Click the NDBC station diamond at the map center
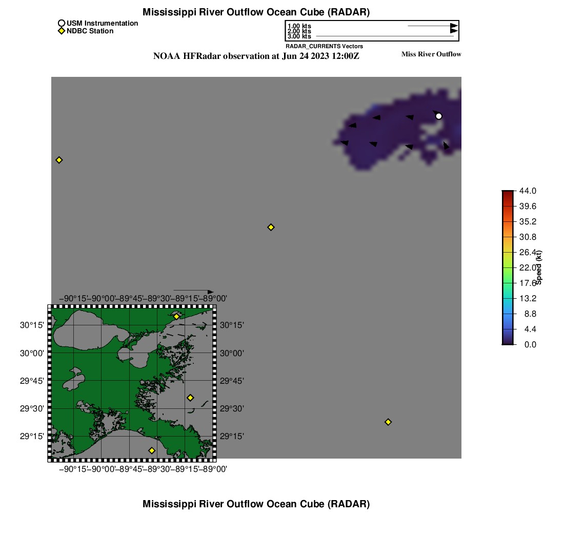 (x=271, y=227)
